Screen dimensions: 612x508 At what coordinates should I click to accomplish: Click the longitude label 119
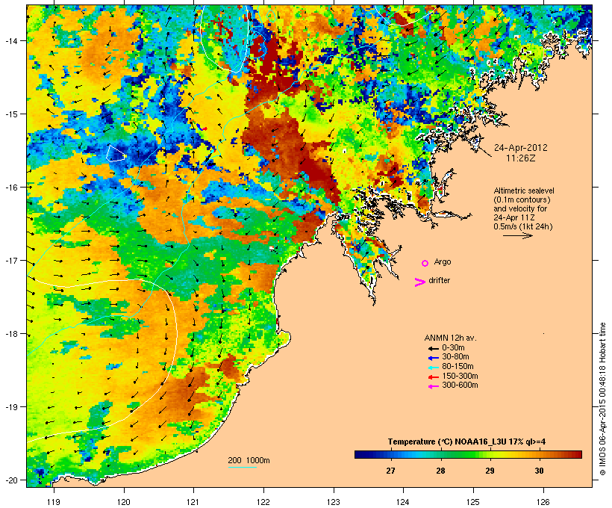54,502
